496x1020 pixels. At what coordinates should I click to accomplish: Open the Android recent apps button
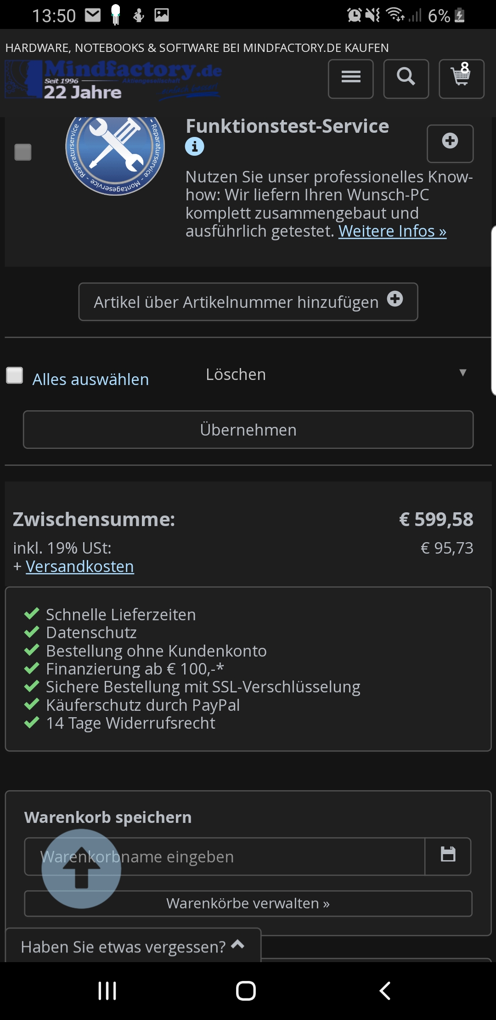point(107,991)
